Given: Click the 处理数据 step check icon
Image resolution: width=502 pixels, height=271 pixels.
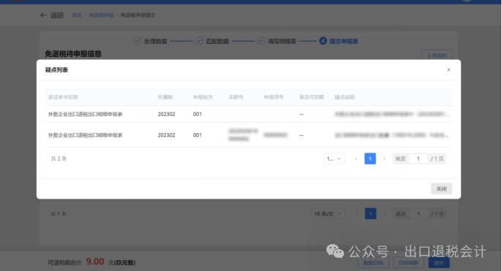Looking at the screenshot, I should coord(138,41).
